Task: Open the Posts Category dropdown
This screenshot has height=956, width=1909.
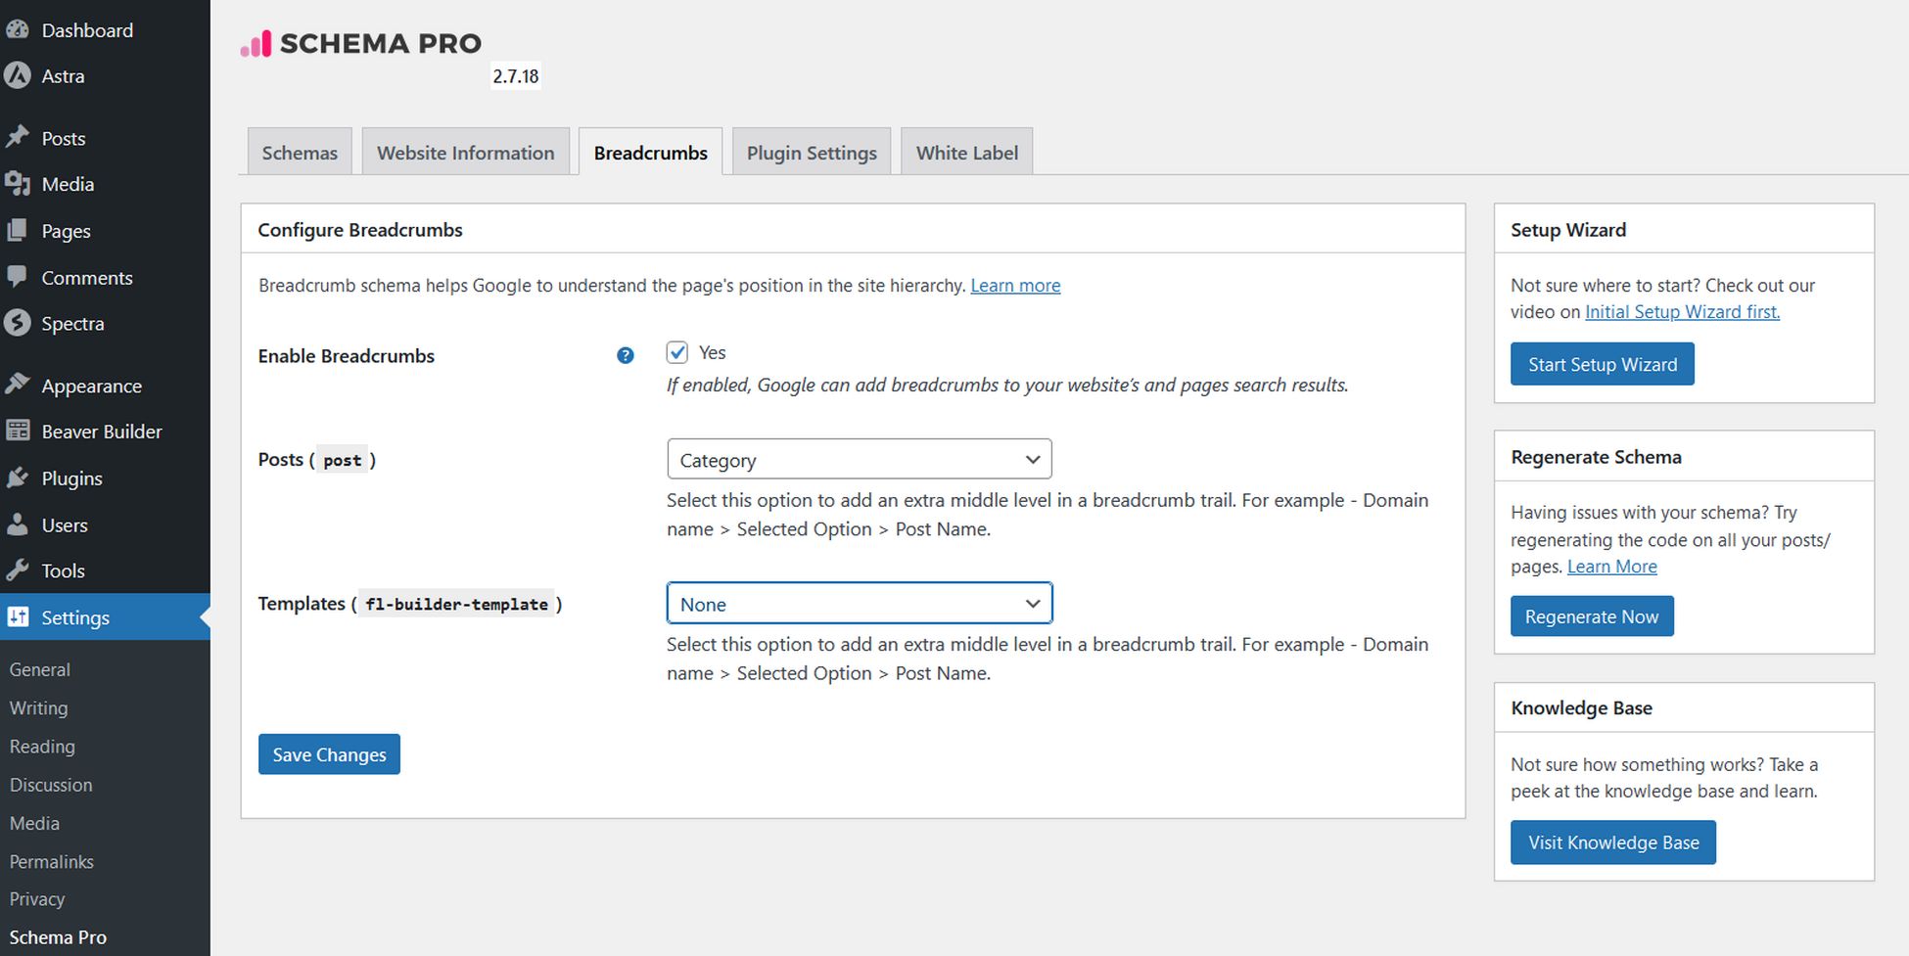Action: click(860, 459)
